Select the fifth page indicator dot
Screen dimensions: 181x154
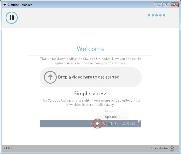pyautogui.click(x=164, y=15)
